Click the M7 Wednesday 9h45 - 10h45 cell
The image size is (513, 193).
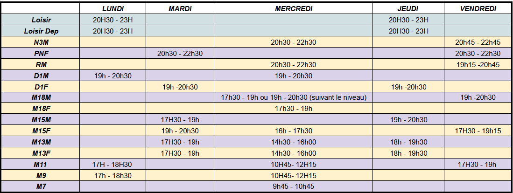point(294,186)
